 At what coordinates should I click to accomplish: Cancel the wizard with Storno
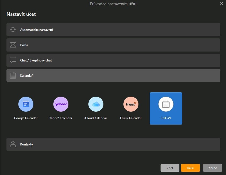(212, 168)
